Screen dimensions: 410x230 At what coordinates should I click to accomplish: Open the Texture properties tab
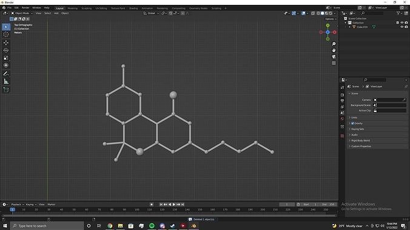click(342, 136)
